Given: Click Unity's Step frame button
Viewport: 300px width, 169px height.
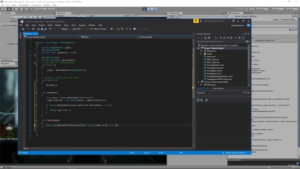Looking at the screenshot, I should (155, 9).
